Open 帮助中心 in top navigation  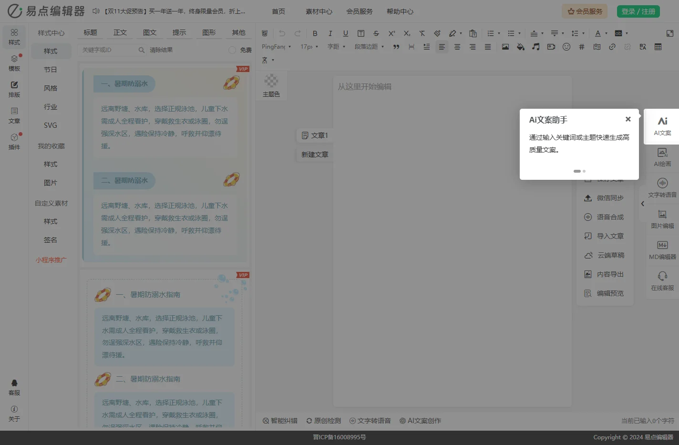click(x=400, y=11)
